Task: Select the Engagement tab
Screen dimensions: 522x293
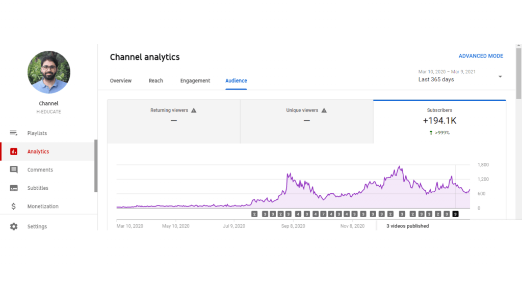Action: tap(195, 81)
